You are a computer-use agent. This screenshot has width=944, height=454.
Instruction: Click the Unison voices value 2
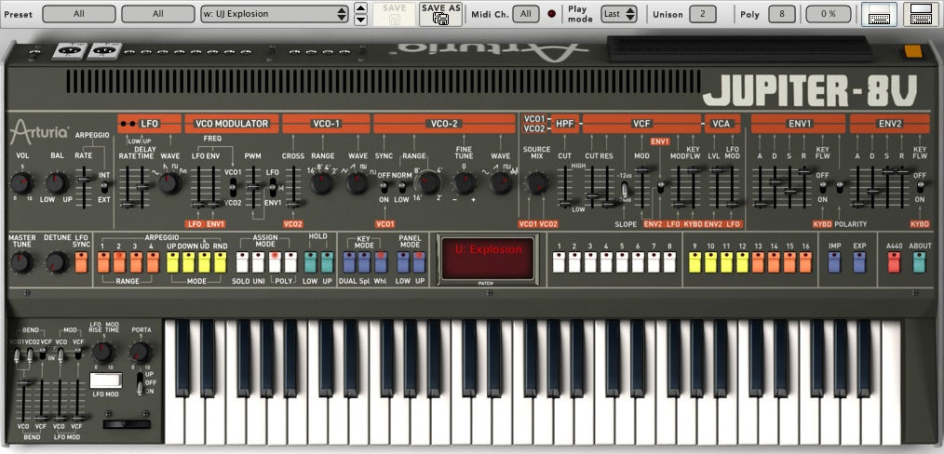click(x=703, y=13)
